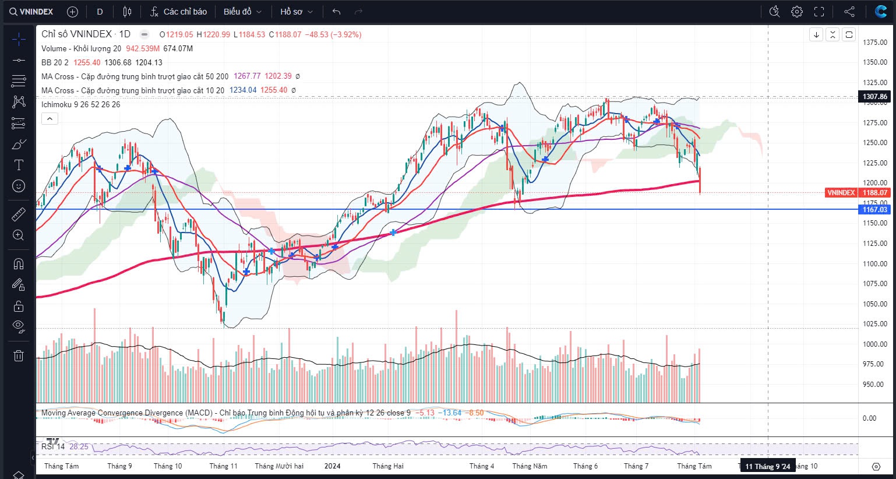Click the 1167.03 horizontal line label
This screenshot has height=479, width=896.
pyautogui.click(x=875, y=210)
